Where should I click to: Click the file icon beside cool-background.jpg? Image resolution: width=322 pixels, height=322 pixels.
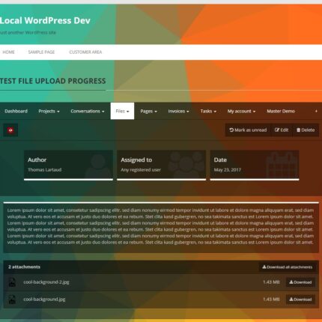tap(12, 300)
